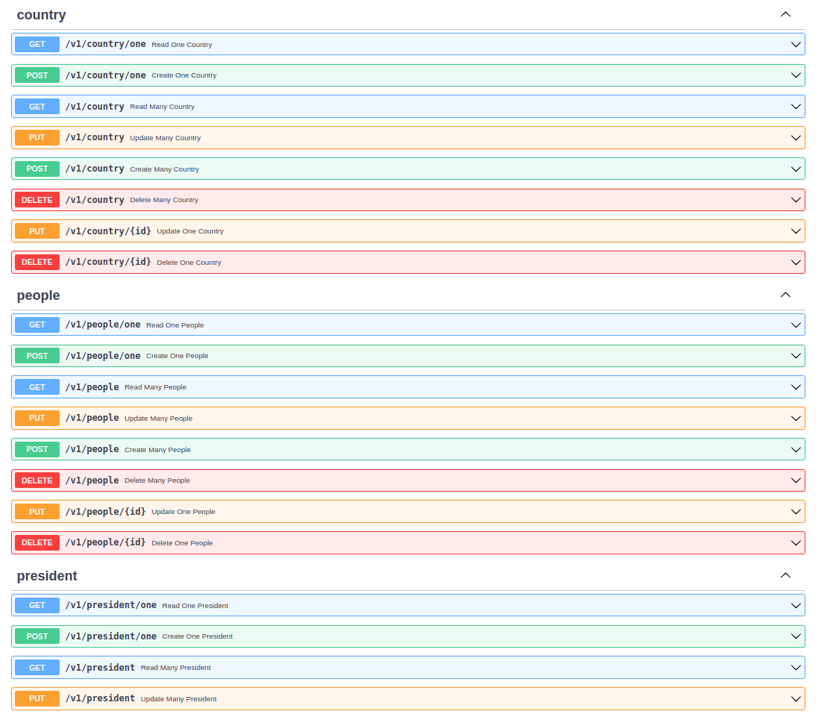The height and width of the screenshot is (714, 827).
Task: Expand the Delete Many People endpoint arrow
Action: click(x=796, y=480)
